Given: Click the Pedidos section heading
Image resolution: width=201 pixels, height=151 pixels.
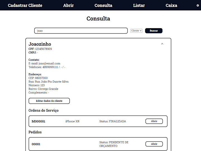Looking at the screenshot, I should click(35, 132).
